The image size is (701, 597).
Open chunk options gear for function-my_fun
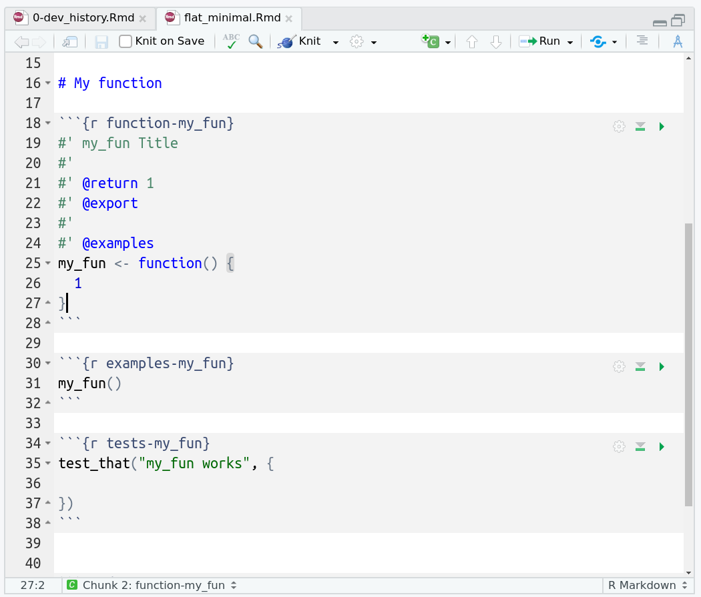coord(619,126)
